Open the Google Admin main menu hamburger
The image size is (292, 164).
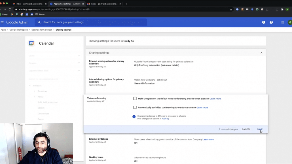2,22
